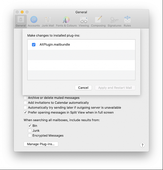The image size is (163, 170).
Task: Click the Manage Plug-ins... button
Action: (41, 144)
